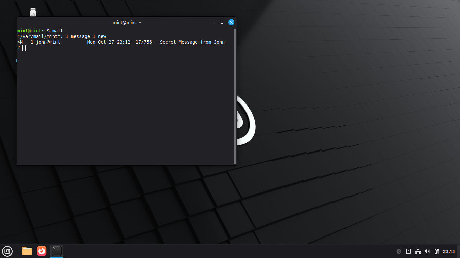Select the USB drive icon on desktop
This screenshot has height=258, width=460.
pos(33,12)
